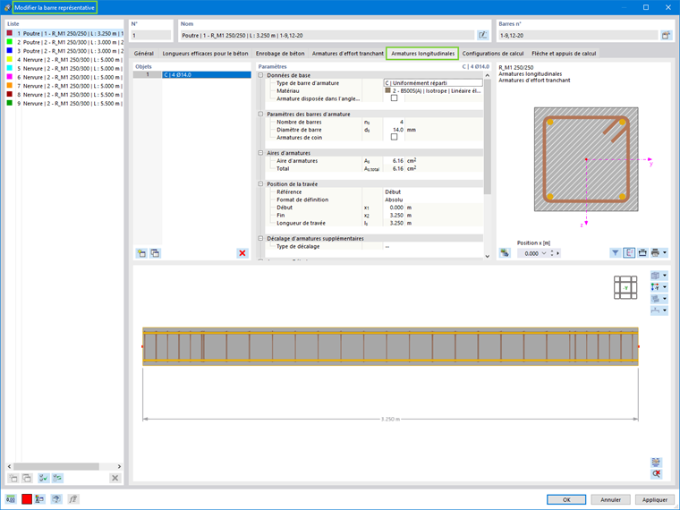Image resolution: width=680 pixels, height=510 pixels.
Task: Click the reinforcement display settings icon at bottom right
Action: [656, 462]
